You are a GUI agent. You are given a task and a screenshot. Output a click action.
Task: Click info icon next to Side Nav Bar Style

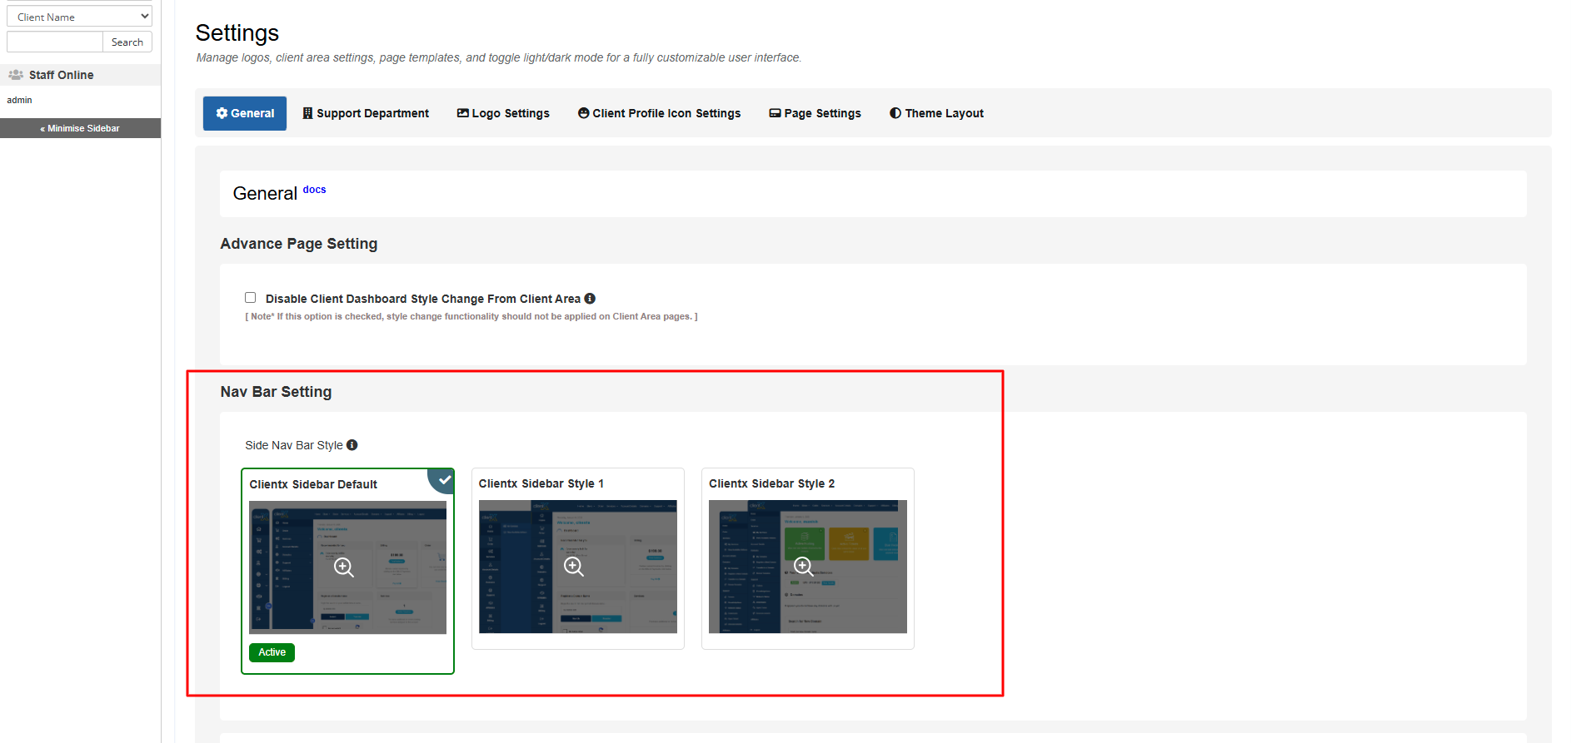[x=352, y=445]
